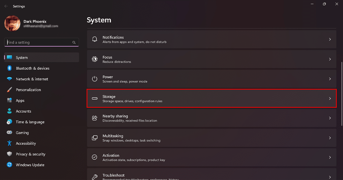
Task: Click the Accessibility figure icon
Action: click(x=9, y=143)
